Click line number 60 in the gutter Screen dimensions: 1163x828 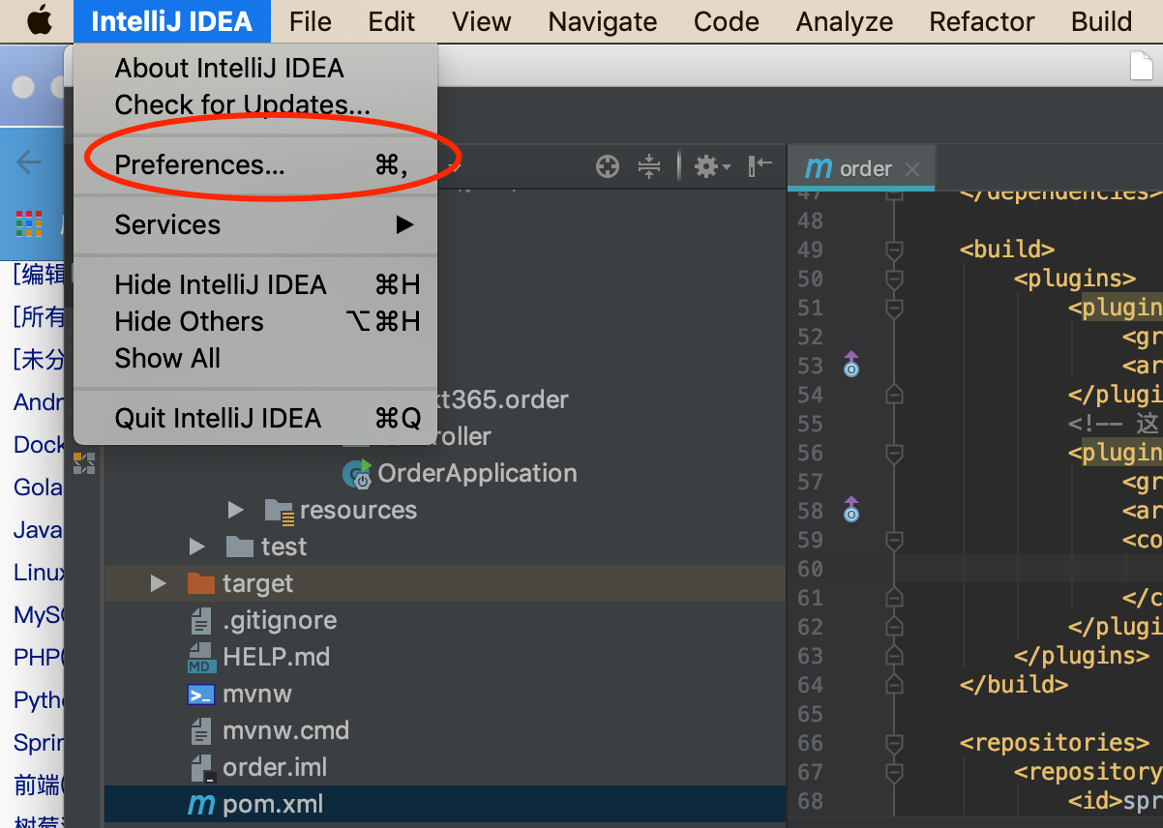pos(810,569)
